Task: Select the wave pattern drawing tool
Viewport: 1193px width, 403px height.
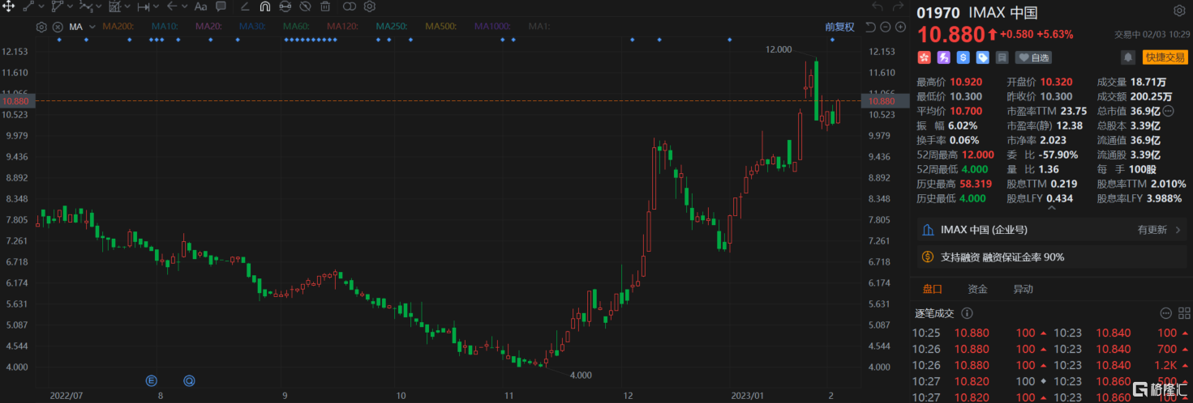Action: [x=85, y=6]
